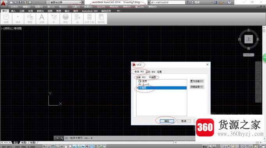266x148 pixels.
Task: Switch to the 注释 ribbon tab
Action: [22, 11]
